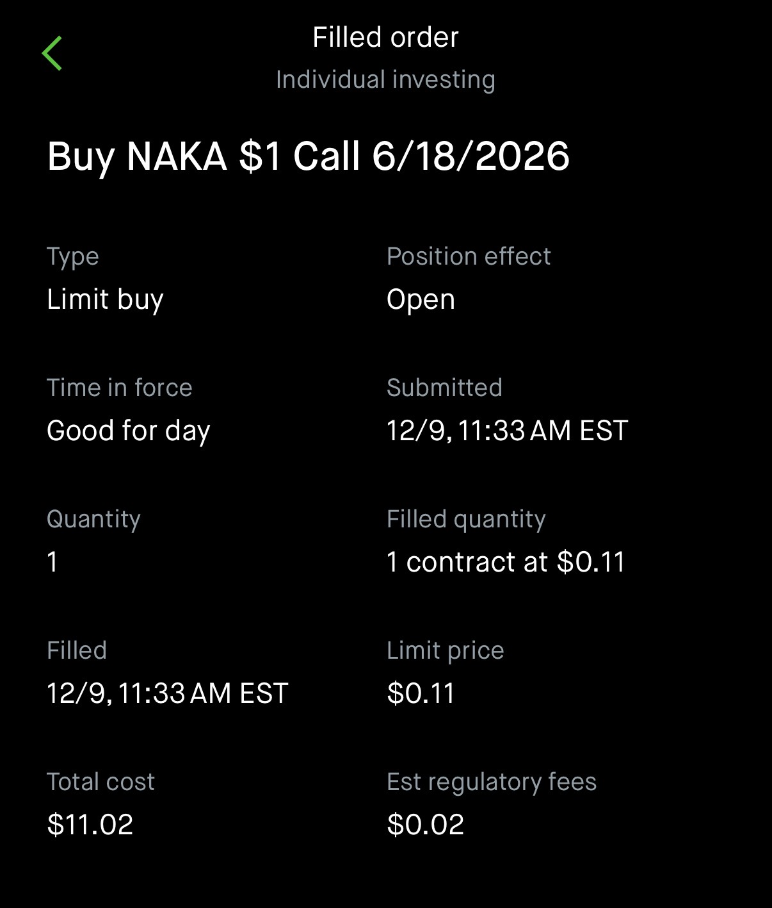Select the Buy NAKA $1 Call heading
This screenshot has width=772, height=908.
click(308, 156)
